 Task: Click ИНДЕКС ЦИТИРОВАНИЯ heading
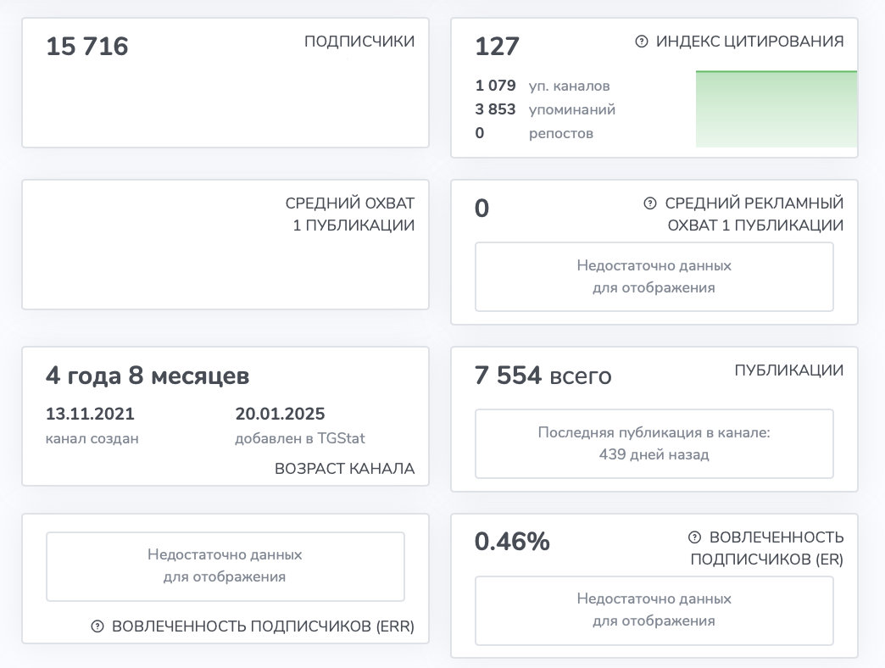coord(749,42)
